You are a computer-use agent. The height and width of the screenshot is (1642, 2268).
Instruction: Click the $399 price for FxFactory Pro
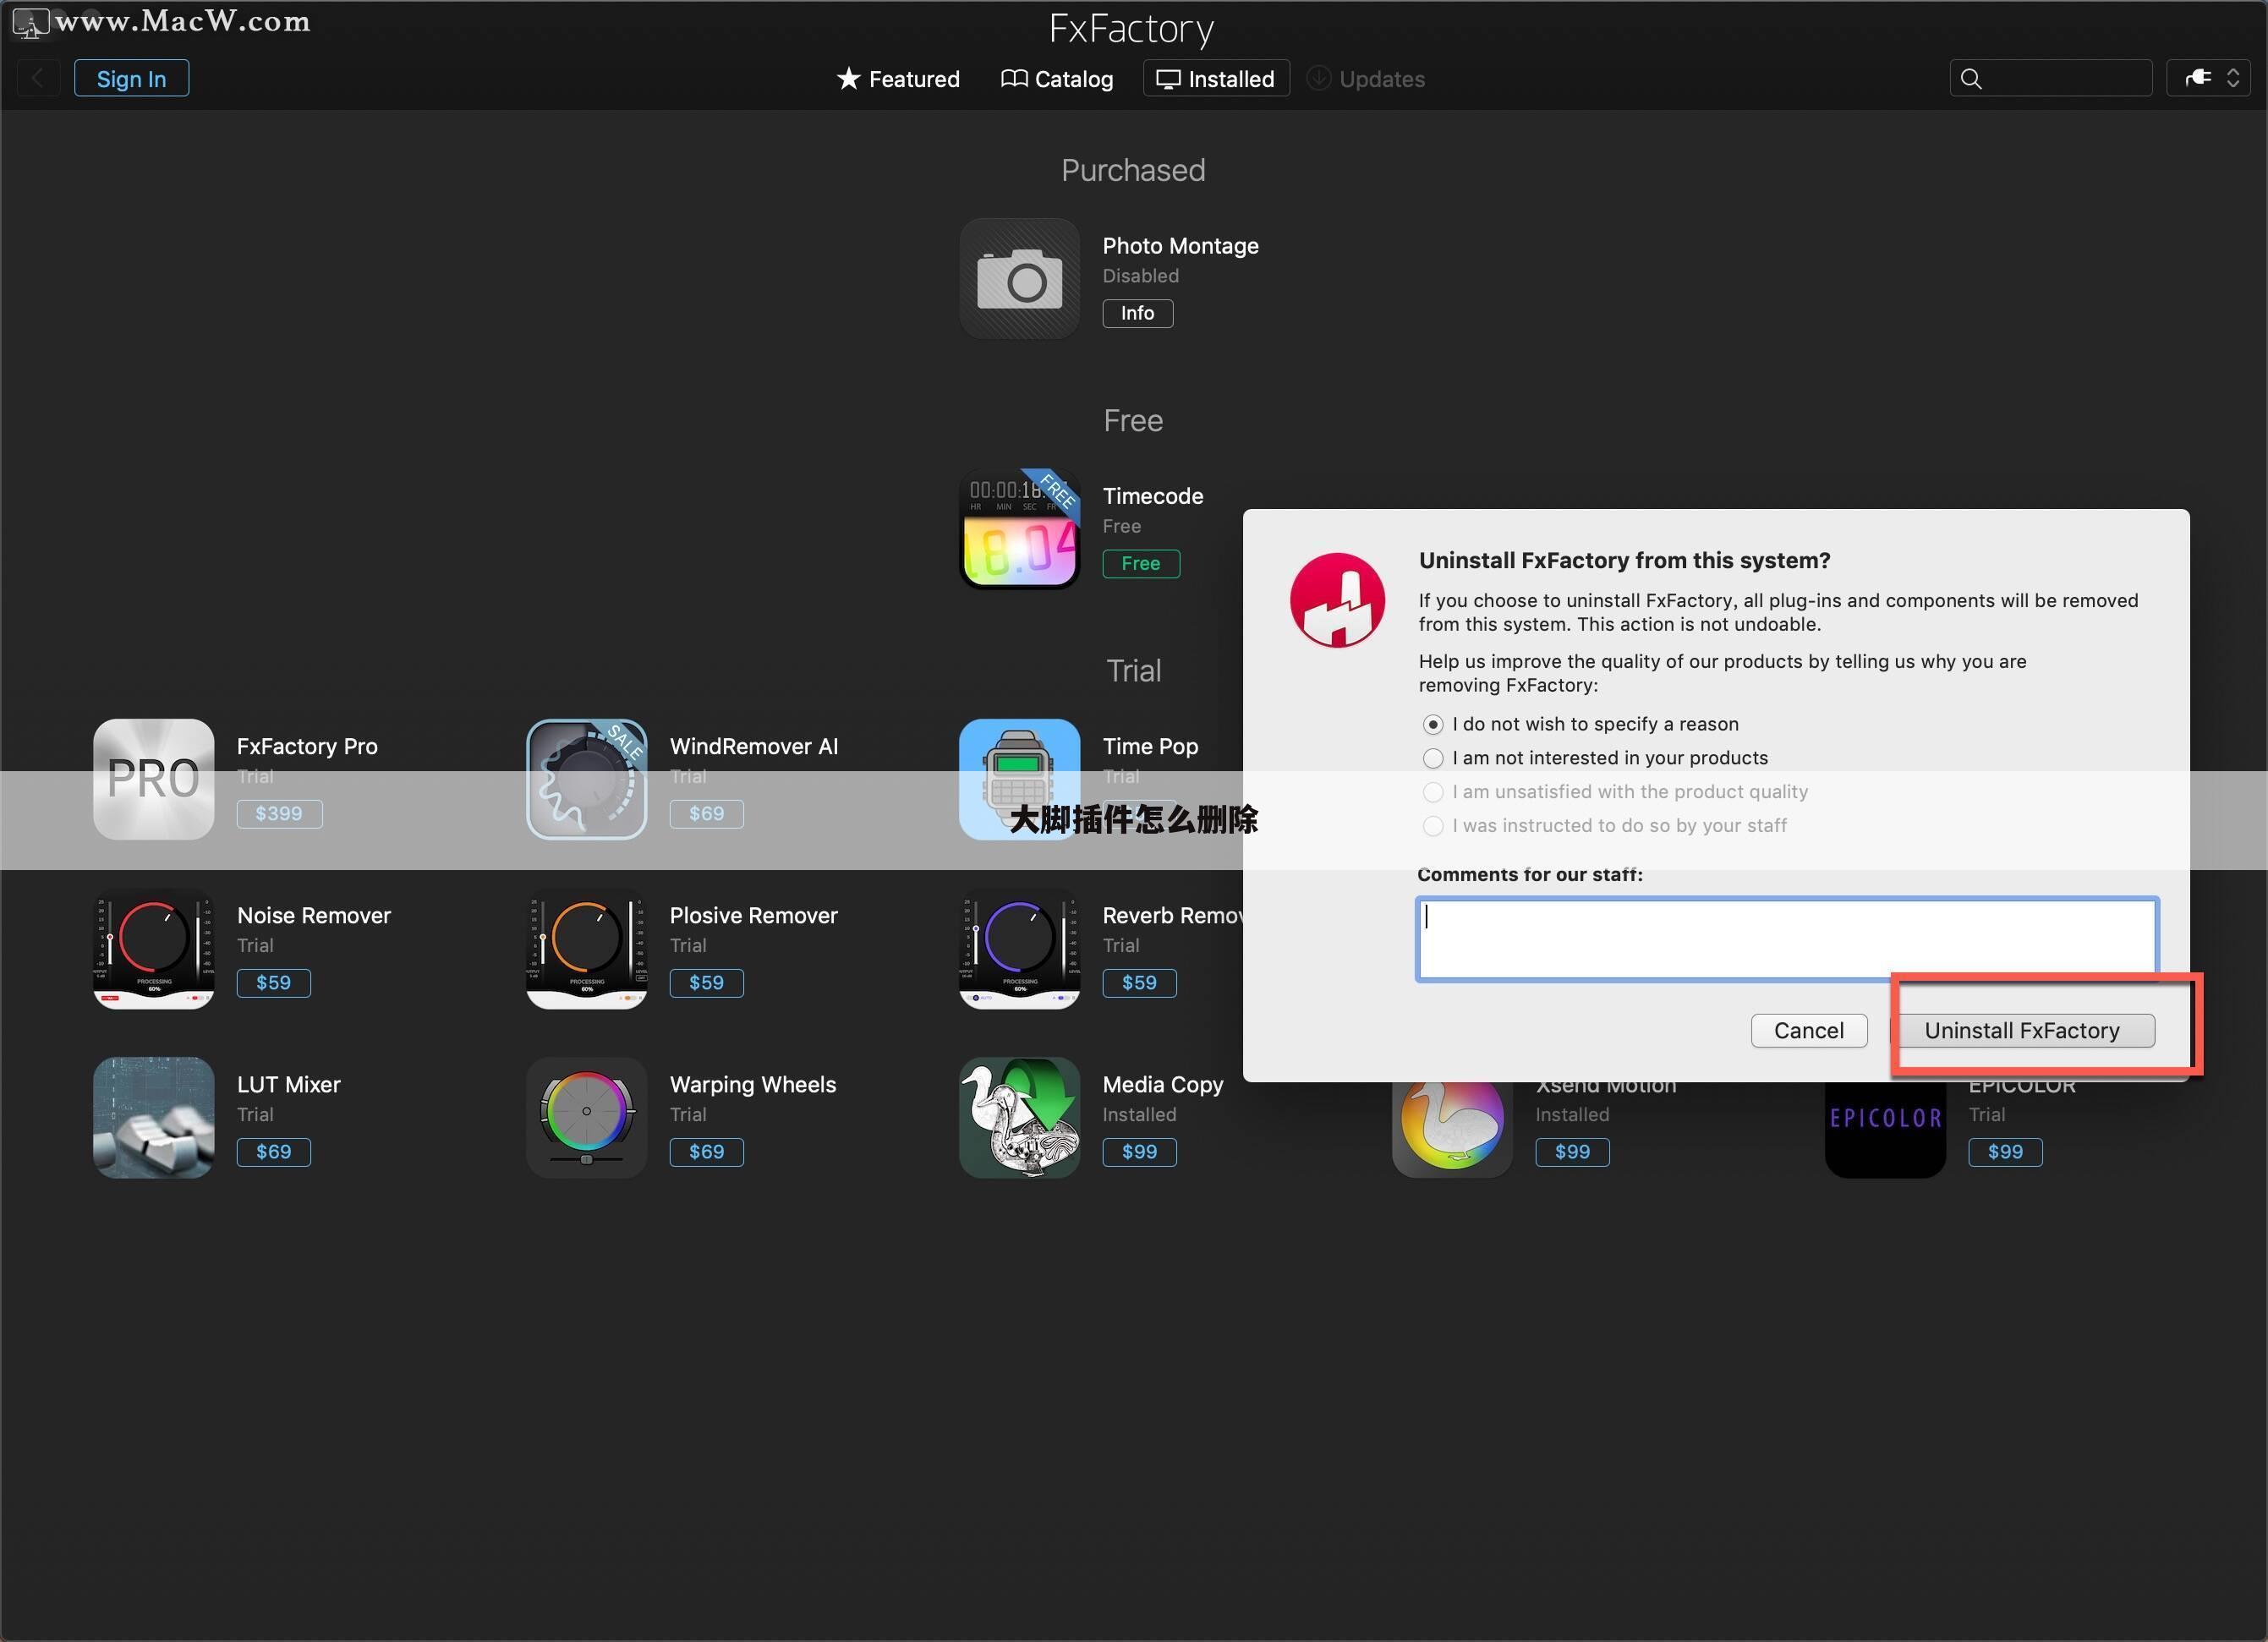coord(279,814)
